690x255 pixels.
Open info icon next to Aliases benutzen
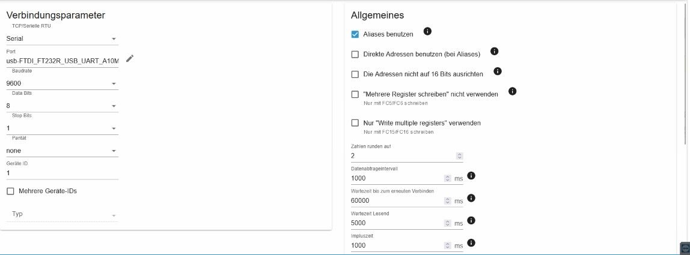coord(427,31)
